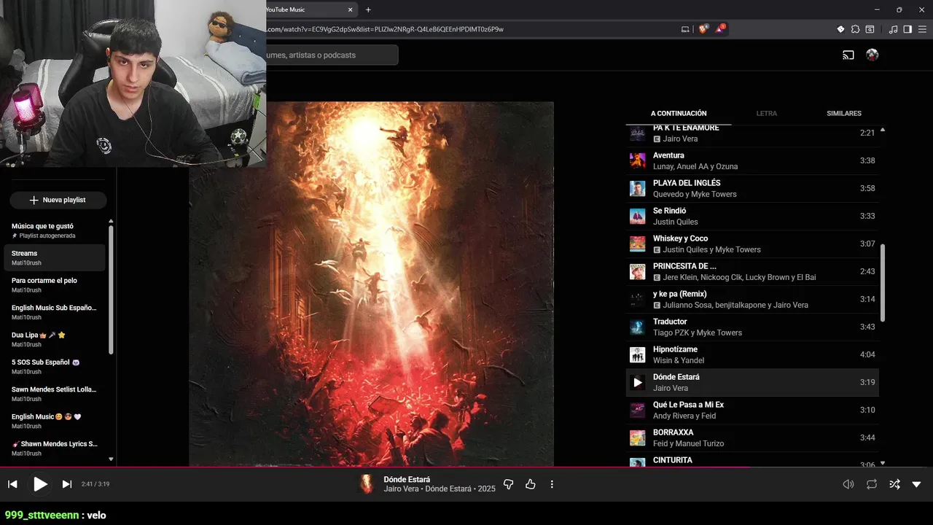Open the cast to device icon

coord(848,55)
